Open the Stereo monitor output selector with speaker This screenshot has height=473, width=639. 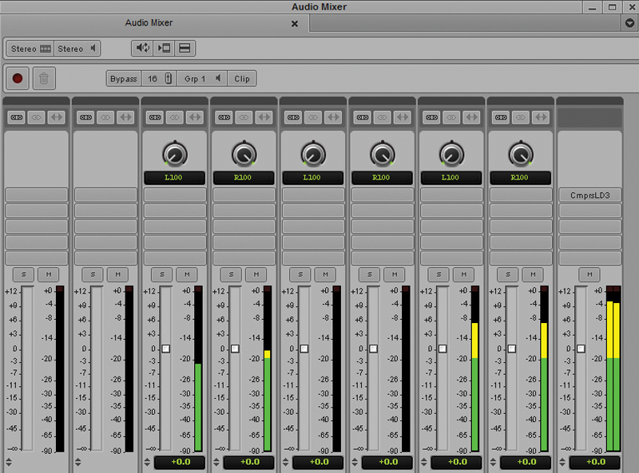pos(77,49)
